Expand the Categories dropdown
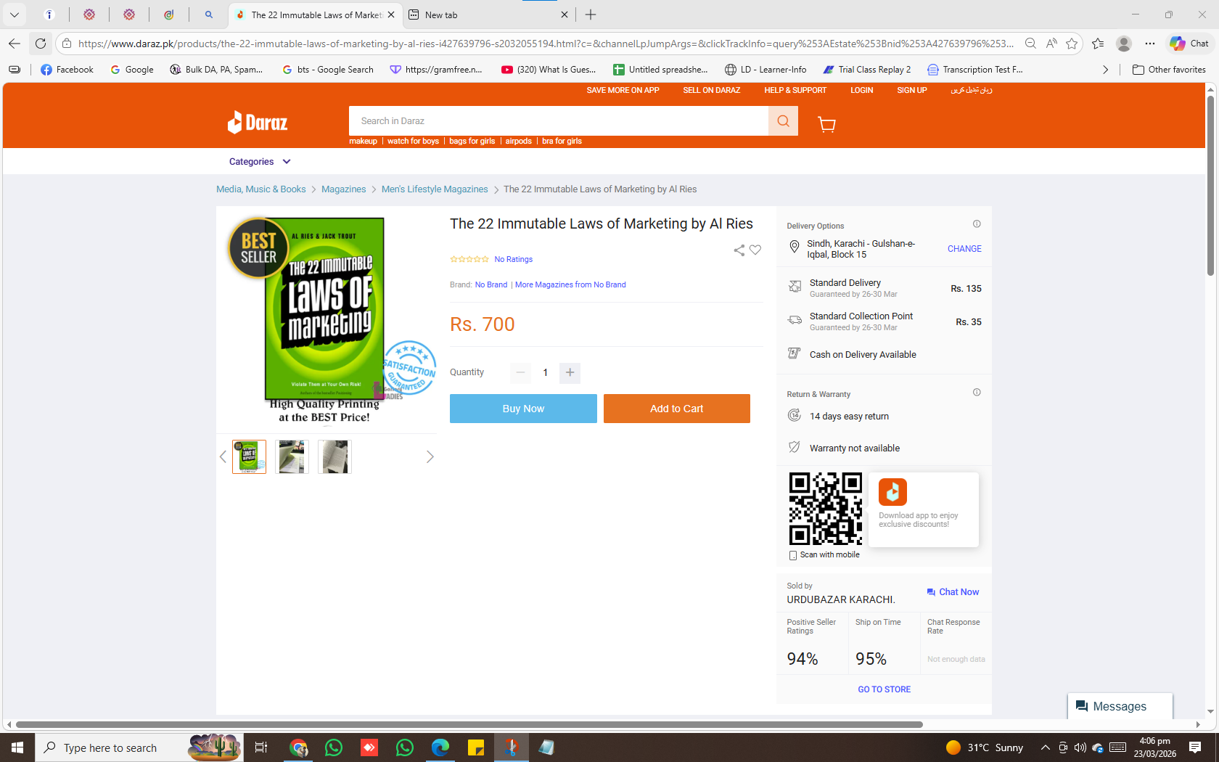Screen dimensions: 1219x762 [260, 162]
